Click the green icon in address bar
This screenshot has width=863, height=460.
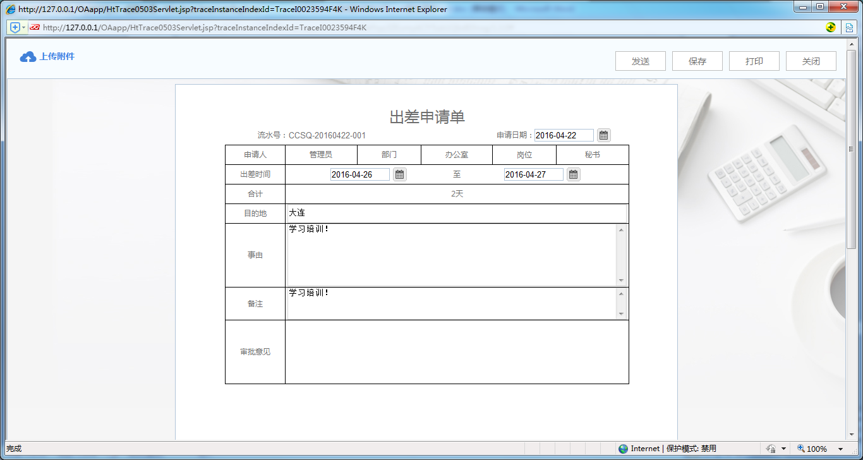[x=831, y=27]
